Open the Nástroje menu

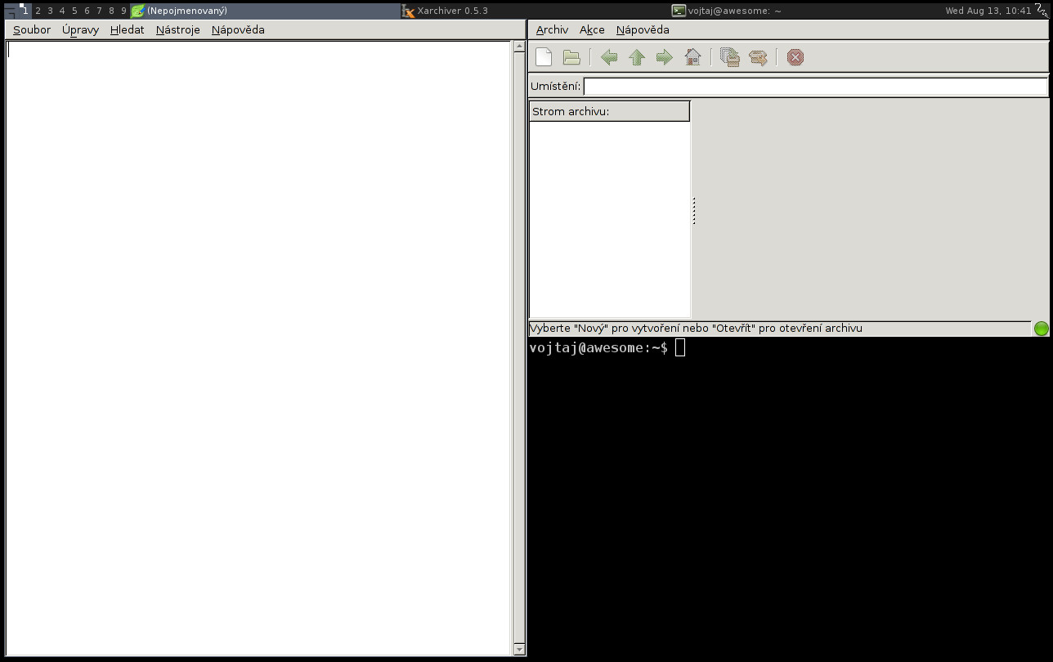coord(178,30)
